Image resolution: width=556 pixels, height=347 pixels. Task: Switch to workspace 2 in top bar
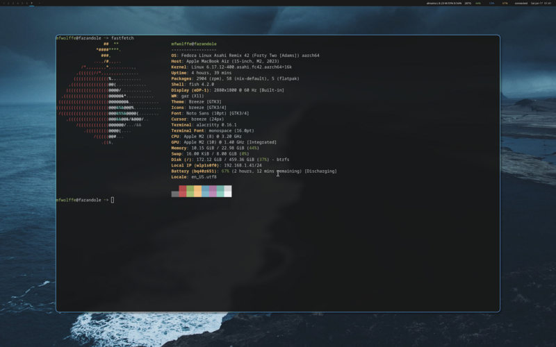8,3
